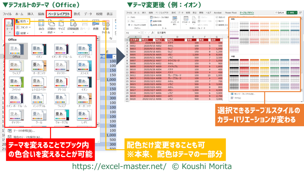Enable the 集計行 total row checkbox
Image resolution: width=304 pixels, height=171 pixels.
tap(216, 21)
